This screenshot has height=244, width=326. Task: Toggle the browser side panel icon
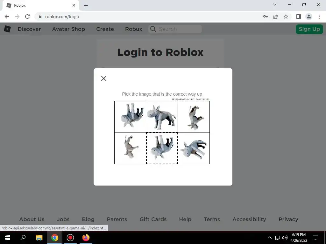point(299,17)
